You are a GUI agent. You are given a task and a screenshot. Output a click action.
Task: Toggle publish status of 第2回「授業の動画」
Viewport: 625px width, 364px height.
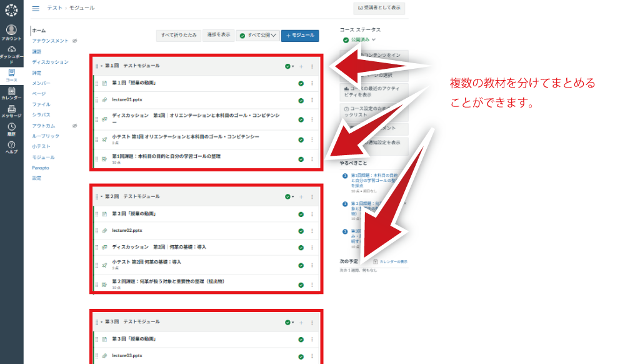pos(301,214)
